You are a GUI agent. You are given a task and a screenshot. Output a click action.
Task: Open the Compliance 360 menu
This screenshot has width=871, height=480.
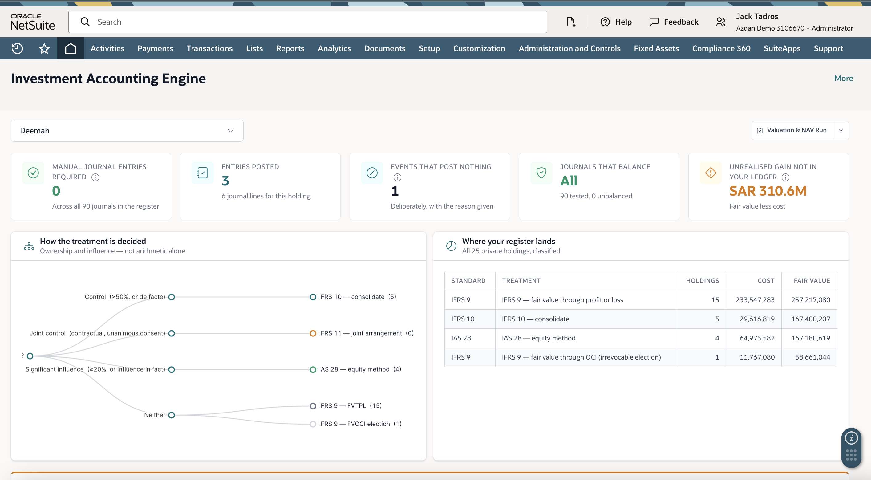tap(721, 48)
